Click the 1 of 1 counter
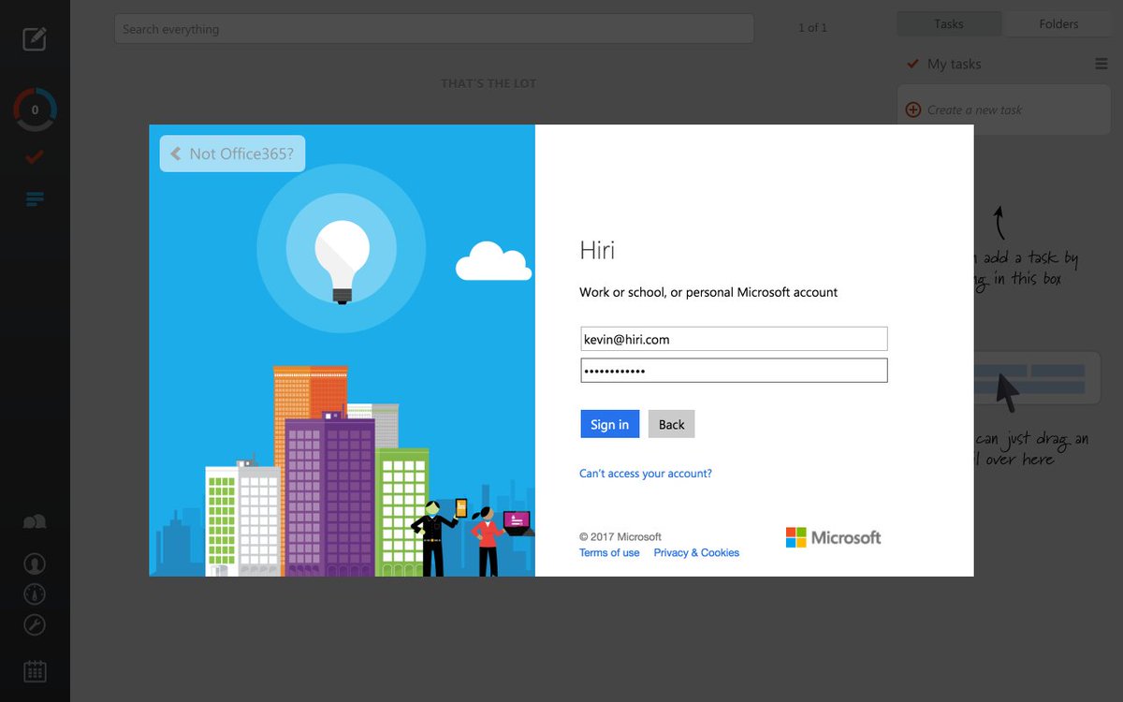The height and width of the screenshot is (702, 1123). 812,28
